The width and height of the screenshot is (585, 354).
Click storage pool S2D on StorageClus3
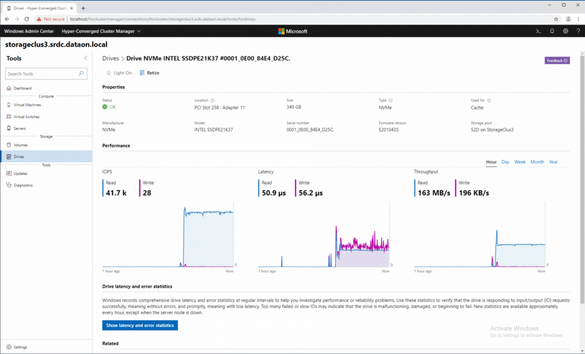(x=492, y=130)
